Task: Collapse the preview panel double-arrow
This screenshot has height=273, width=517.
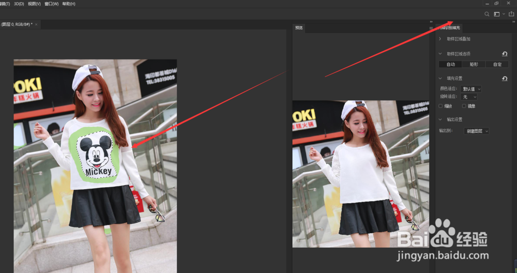Action: 431,22
